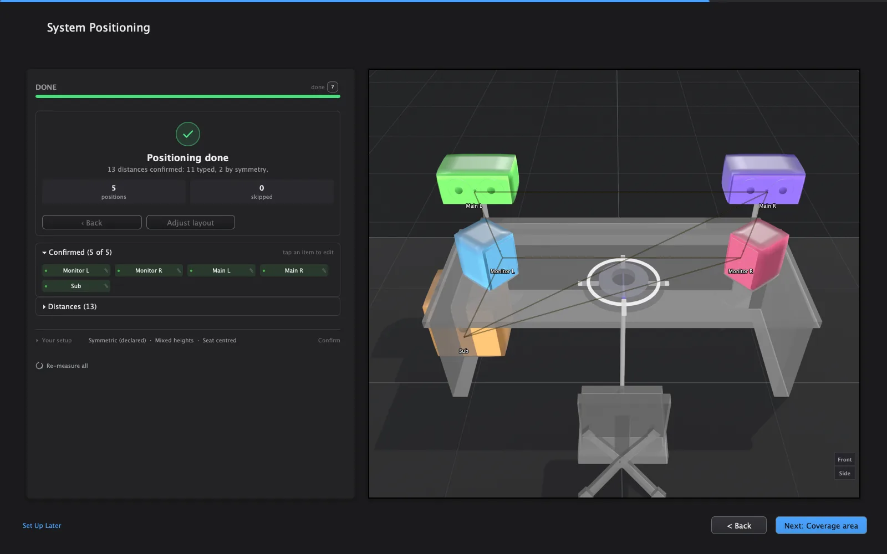The width and height of the screenshot is (887, 554).
Task: Click the Adjust layout button
Action: pos(191,222)
